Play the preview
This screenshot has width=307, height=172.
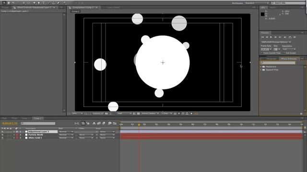[271, 37]
